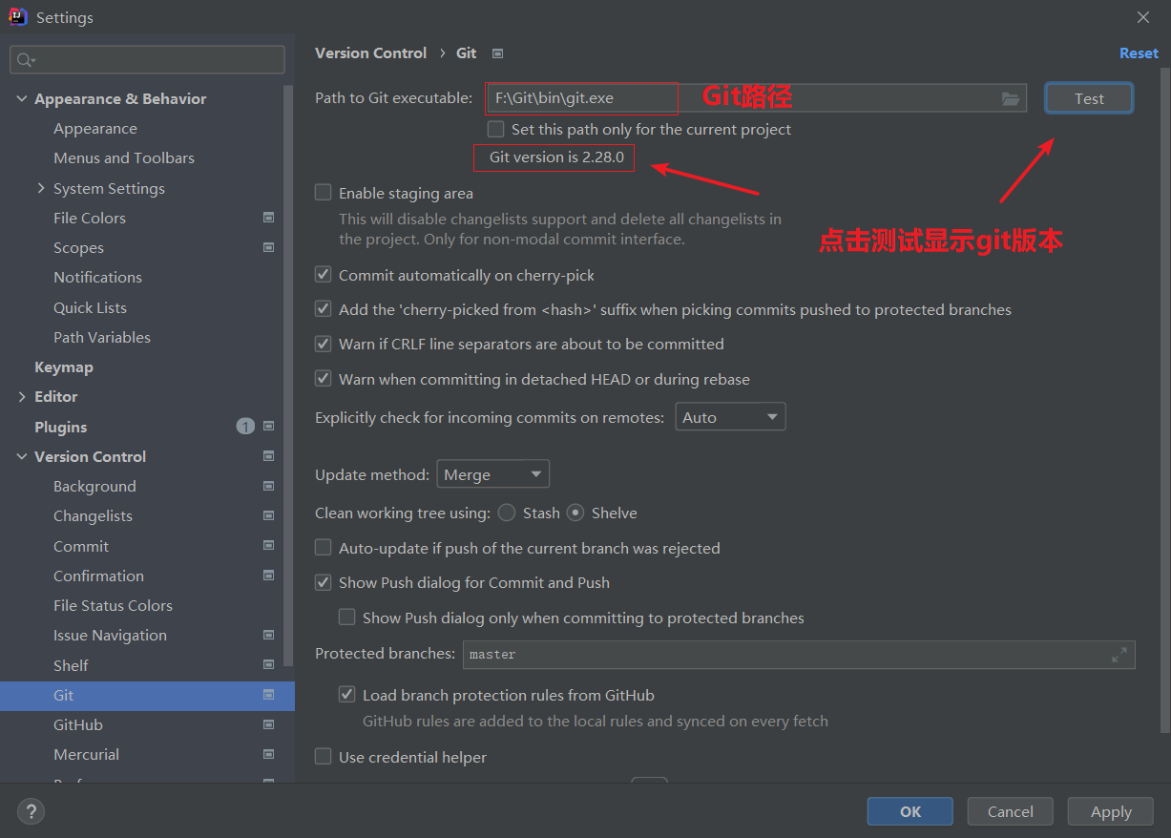This screenshot has height=838, width=1171.
Task: Click project icon beside GitHub item
Action: click(x=268, y=724)
